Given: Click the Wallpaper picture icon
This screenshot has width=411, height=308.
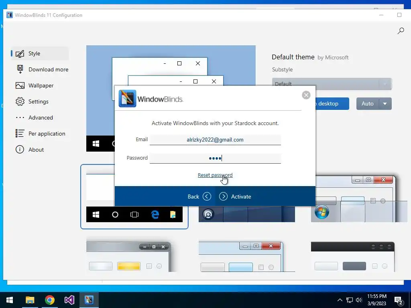Looking at the screenshot, I should point(20,85).
